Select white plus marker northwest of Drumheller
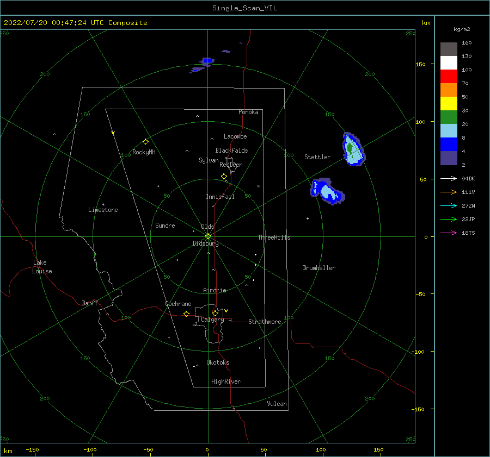This screenshot has width=490, height=457. click(308, 218)
